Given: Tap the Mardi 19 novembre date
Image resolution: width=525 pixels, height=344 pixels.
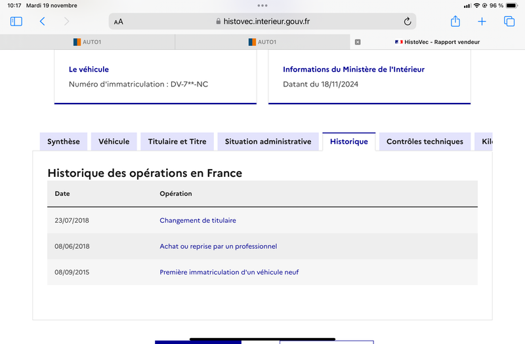Looking at the screenshot, I should point(52,5).
